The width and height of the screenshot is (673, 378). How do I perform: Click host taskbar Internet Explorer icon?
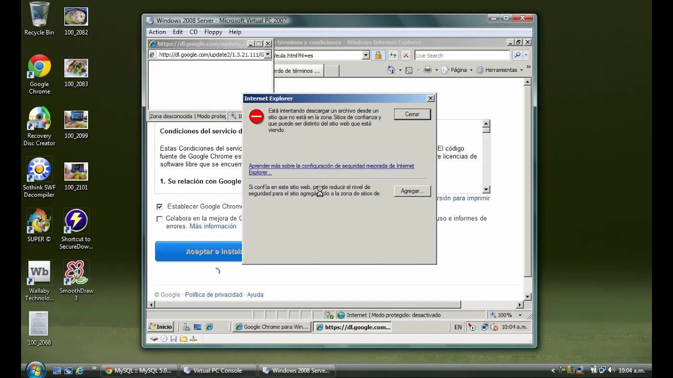[80, 370]
